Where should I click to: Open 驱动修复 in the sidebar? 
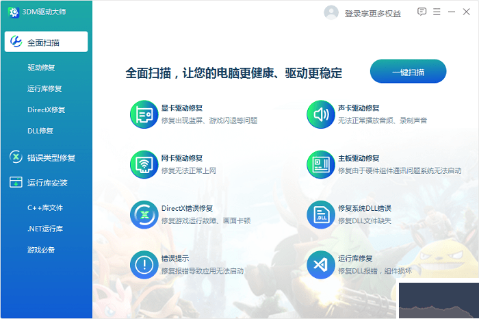point(41,68)
